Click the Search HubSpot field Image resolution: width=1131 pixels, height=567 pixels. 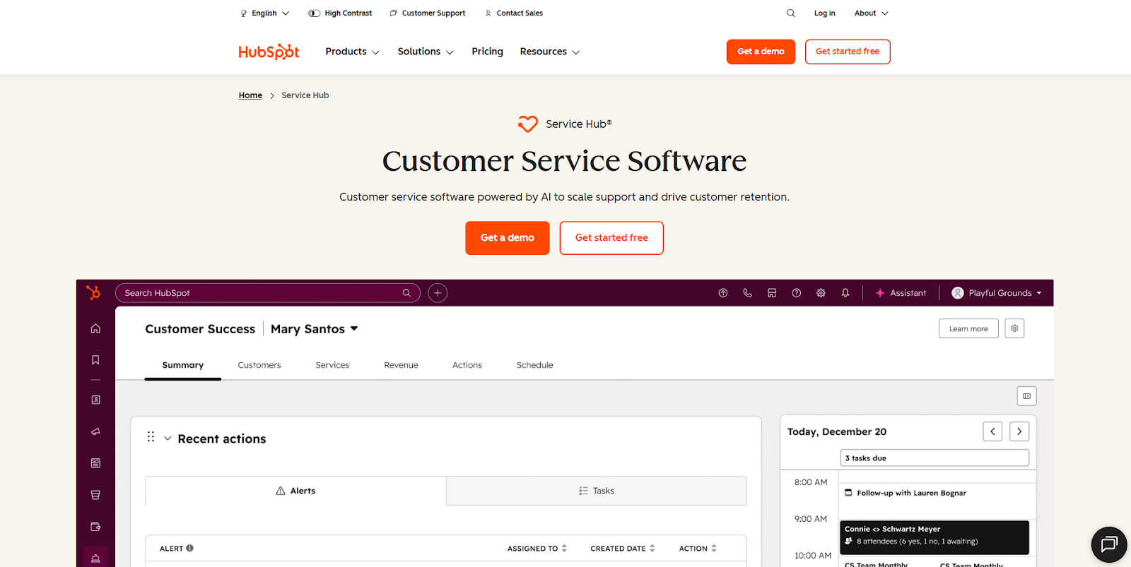267,293
